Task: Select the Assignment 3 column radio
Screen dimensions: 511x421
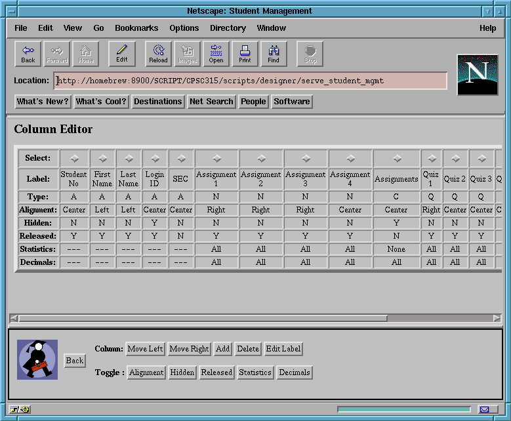Action: click(306, 158)
